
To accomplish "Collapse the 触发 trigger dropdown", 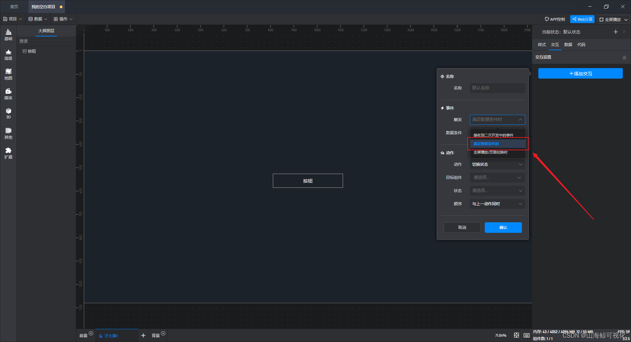I will pyautogui.click(x=497, y=120).
